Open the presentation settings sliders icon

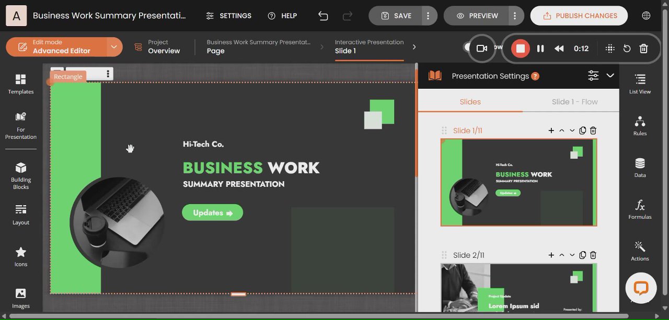[593, 76]
